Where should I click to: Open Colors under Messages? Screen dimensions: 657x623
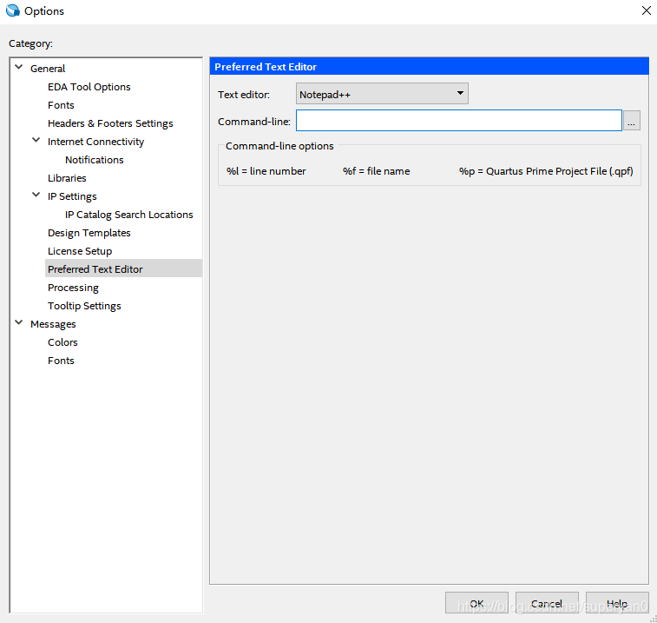[x=62, y=342]
